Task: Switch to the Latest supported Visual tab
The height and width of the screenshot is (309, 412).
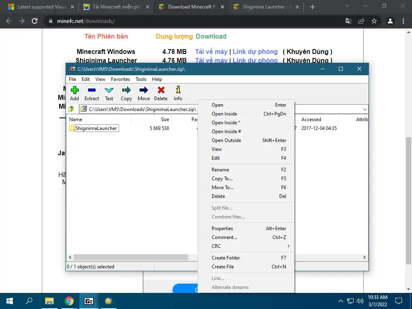Action: pos(41,7)
